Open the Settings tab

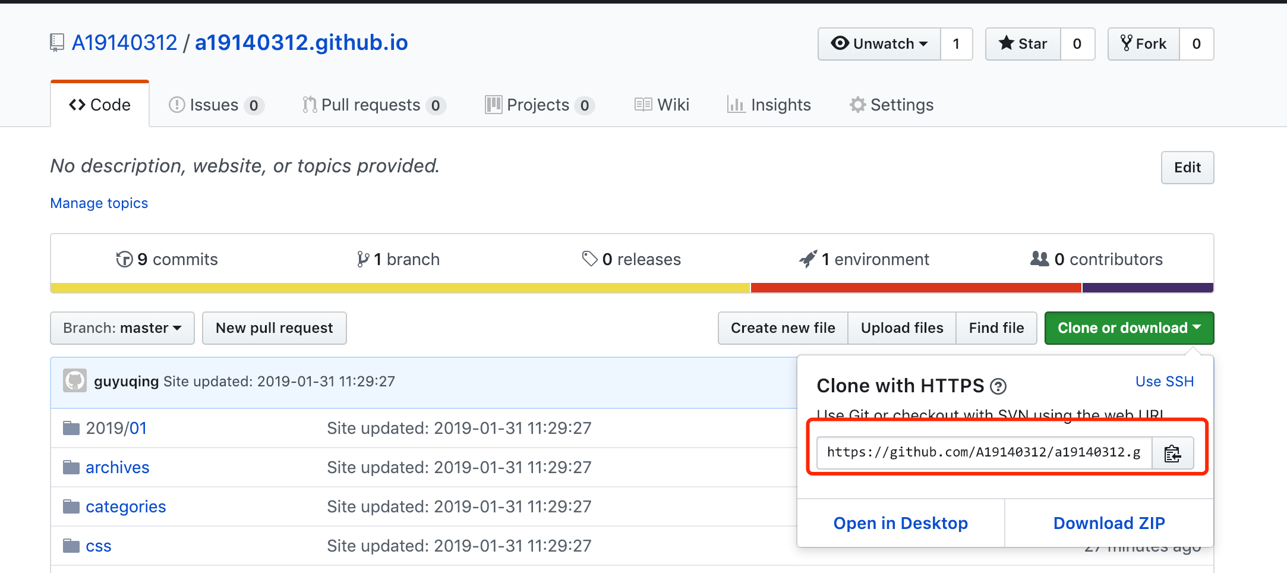tap(892, 105)
